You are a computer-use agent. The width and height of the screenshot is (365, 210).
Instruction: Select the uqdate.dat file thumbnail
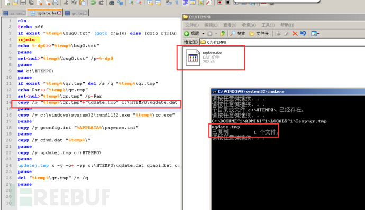point(193,58)
